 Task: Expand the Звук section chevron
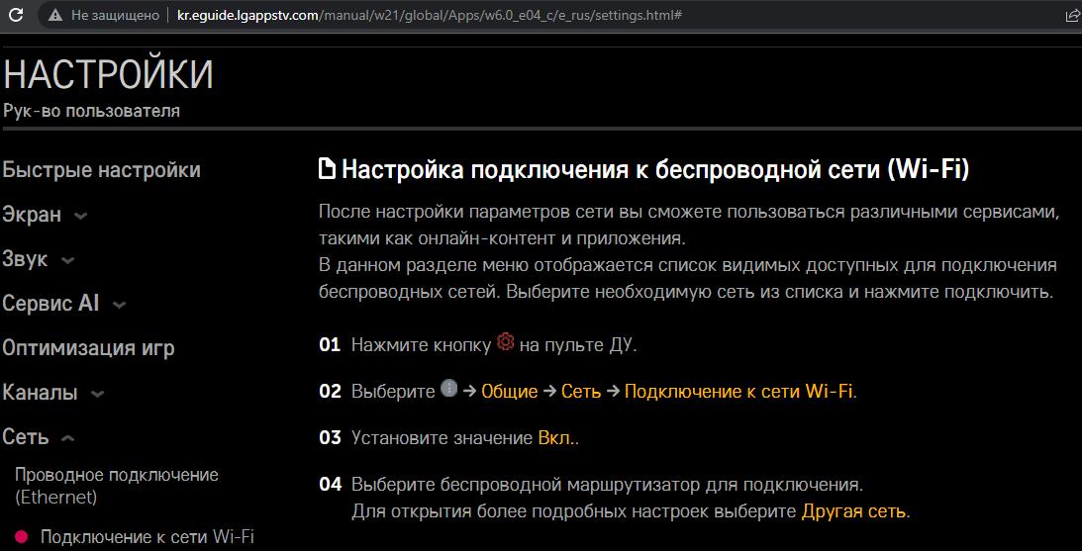(67, 261)
